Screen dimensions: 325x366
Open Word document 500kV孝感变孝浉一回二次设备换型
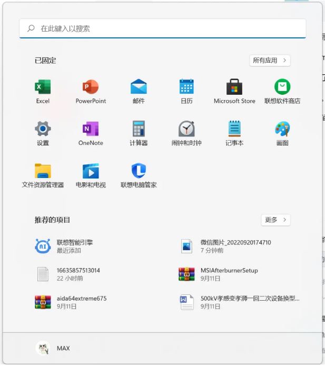pos(240,302)
